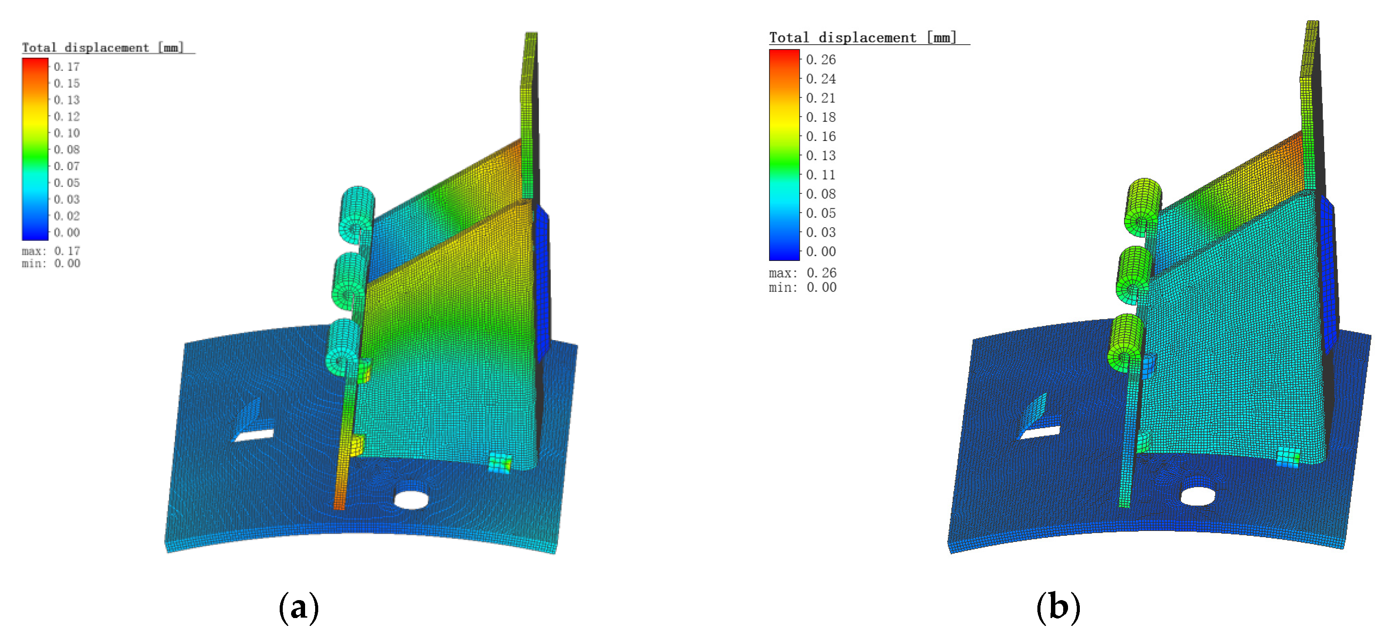Click the top cylinder on the left model
Image resolution: width=1395 pixels, height=643 pixels.
pyautogui.click(x=357, y=213)
